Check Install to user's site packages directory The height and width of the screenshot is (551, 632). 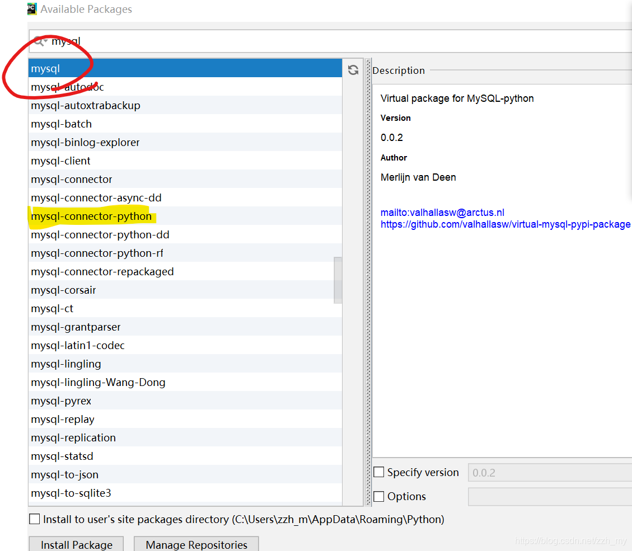(35, 519)
